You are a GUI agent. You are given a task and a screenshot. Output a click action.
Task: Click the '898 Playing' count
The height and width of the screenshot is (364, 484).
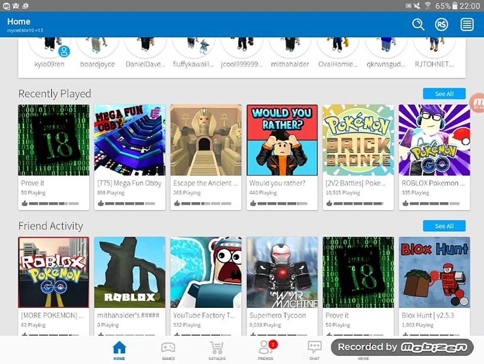coord(111,193)
